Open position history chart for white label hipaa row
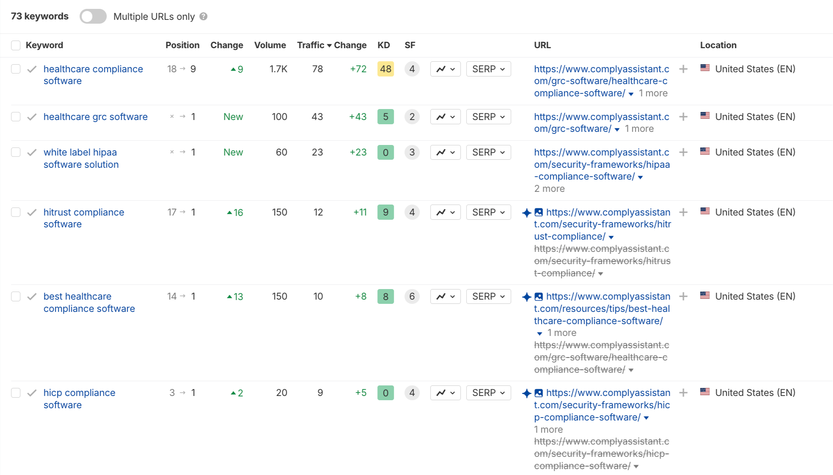Image resolution: width=833 pixels, height=475 pixels. (x=445, y=152)
